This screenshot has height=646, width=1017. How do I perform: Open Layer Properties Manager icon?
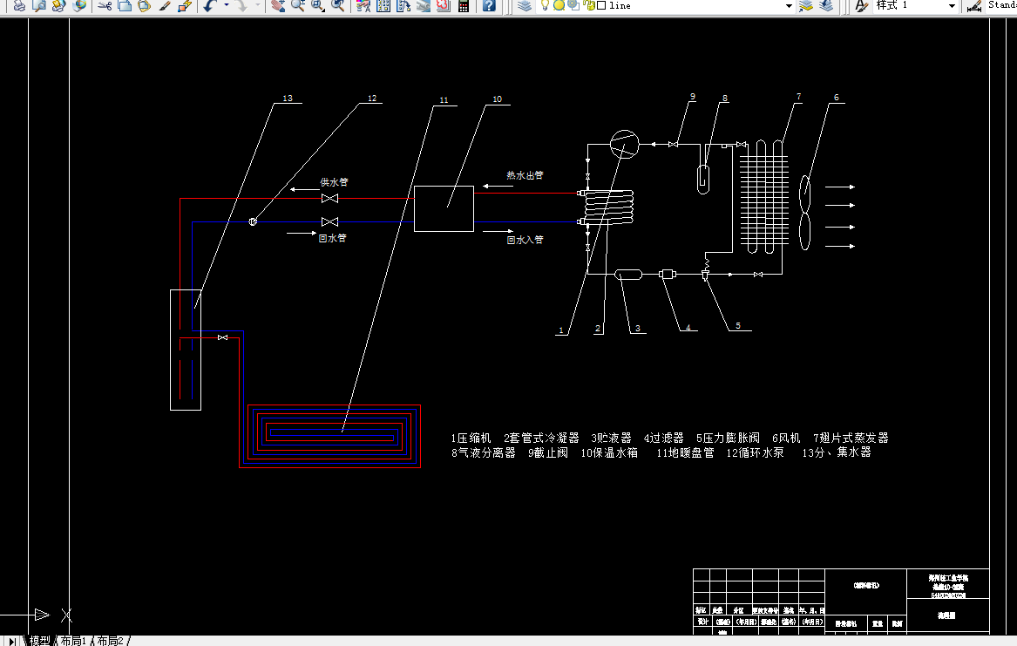(525, 6)
